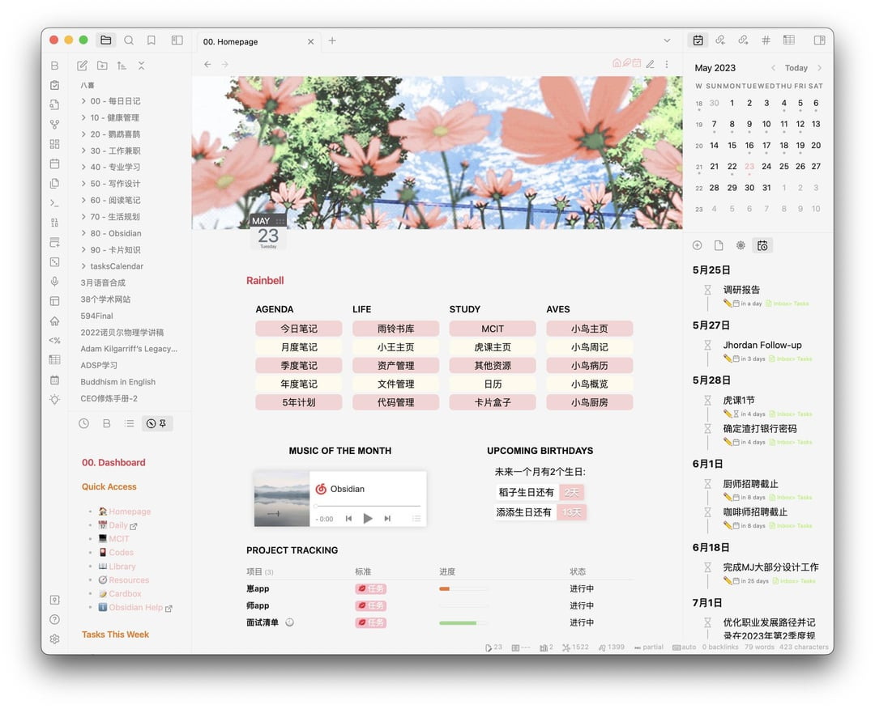The image size is (875, 709).
Task: Toggle hourglass for 厨师招聘截止 task
Action: tap(707, 484)
